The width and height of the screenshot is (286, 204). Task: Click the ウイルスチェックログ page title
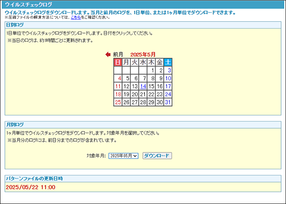click(x=29, y=4)
